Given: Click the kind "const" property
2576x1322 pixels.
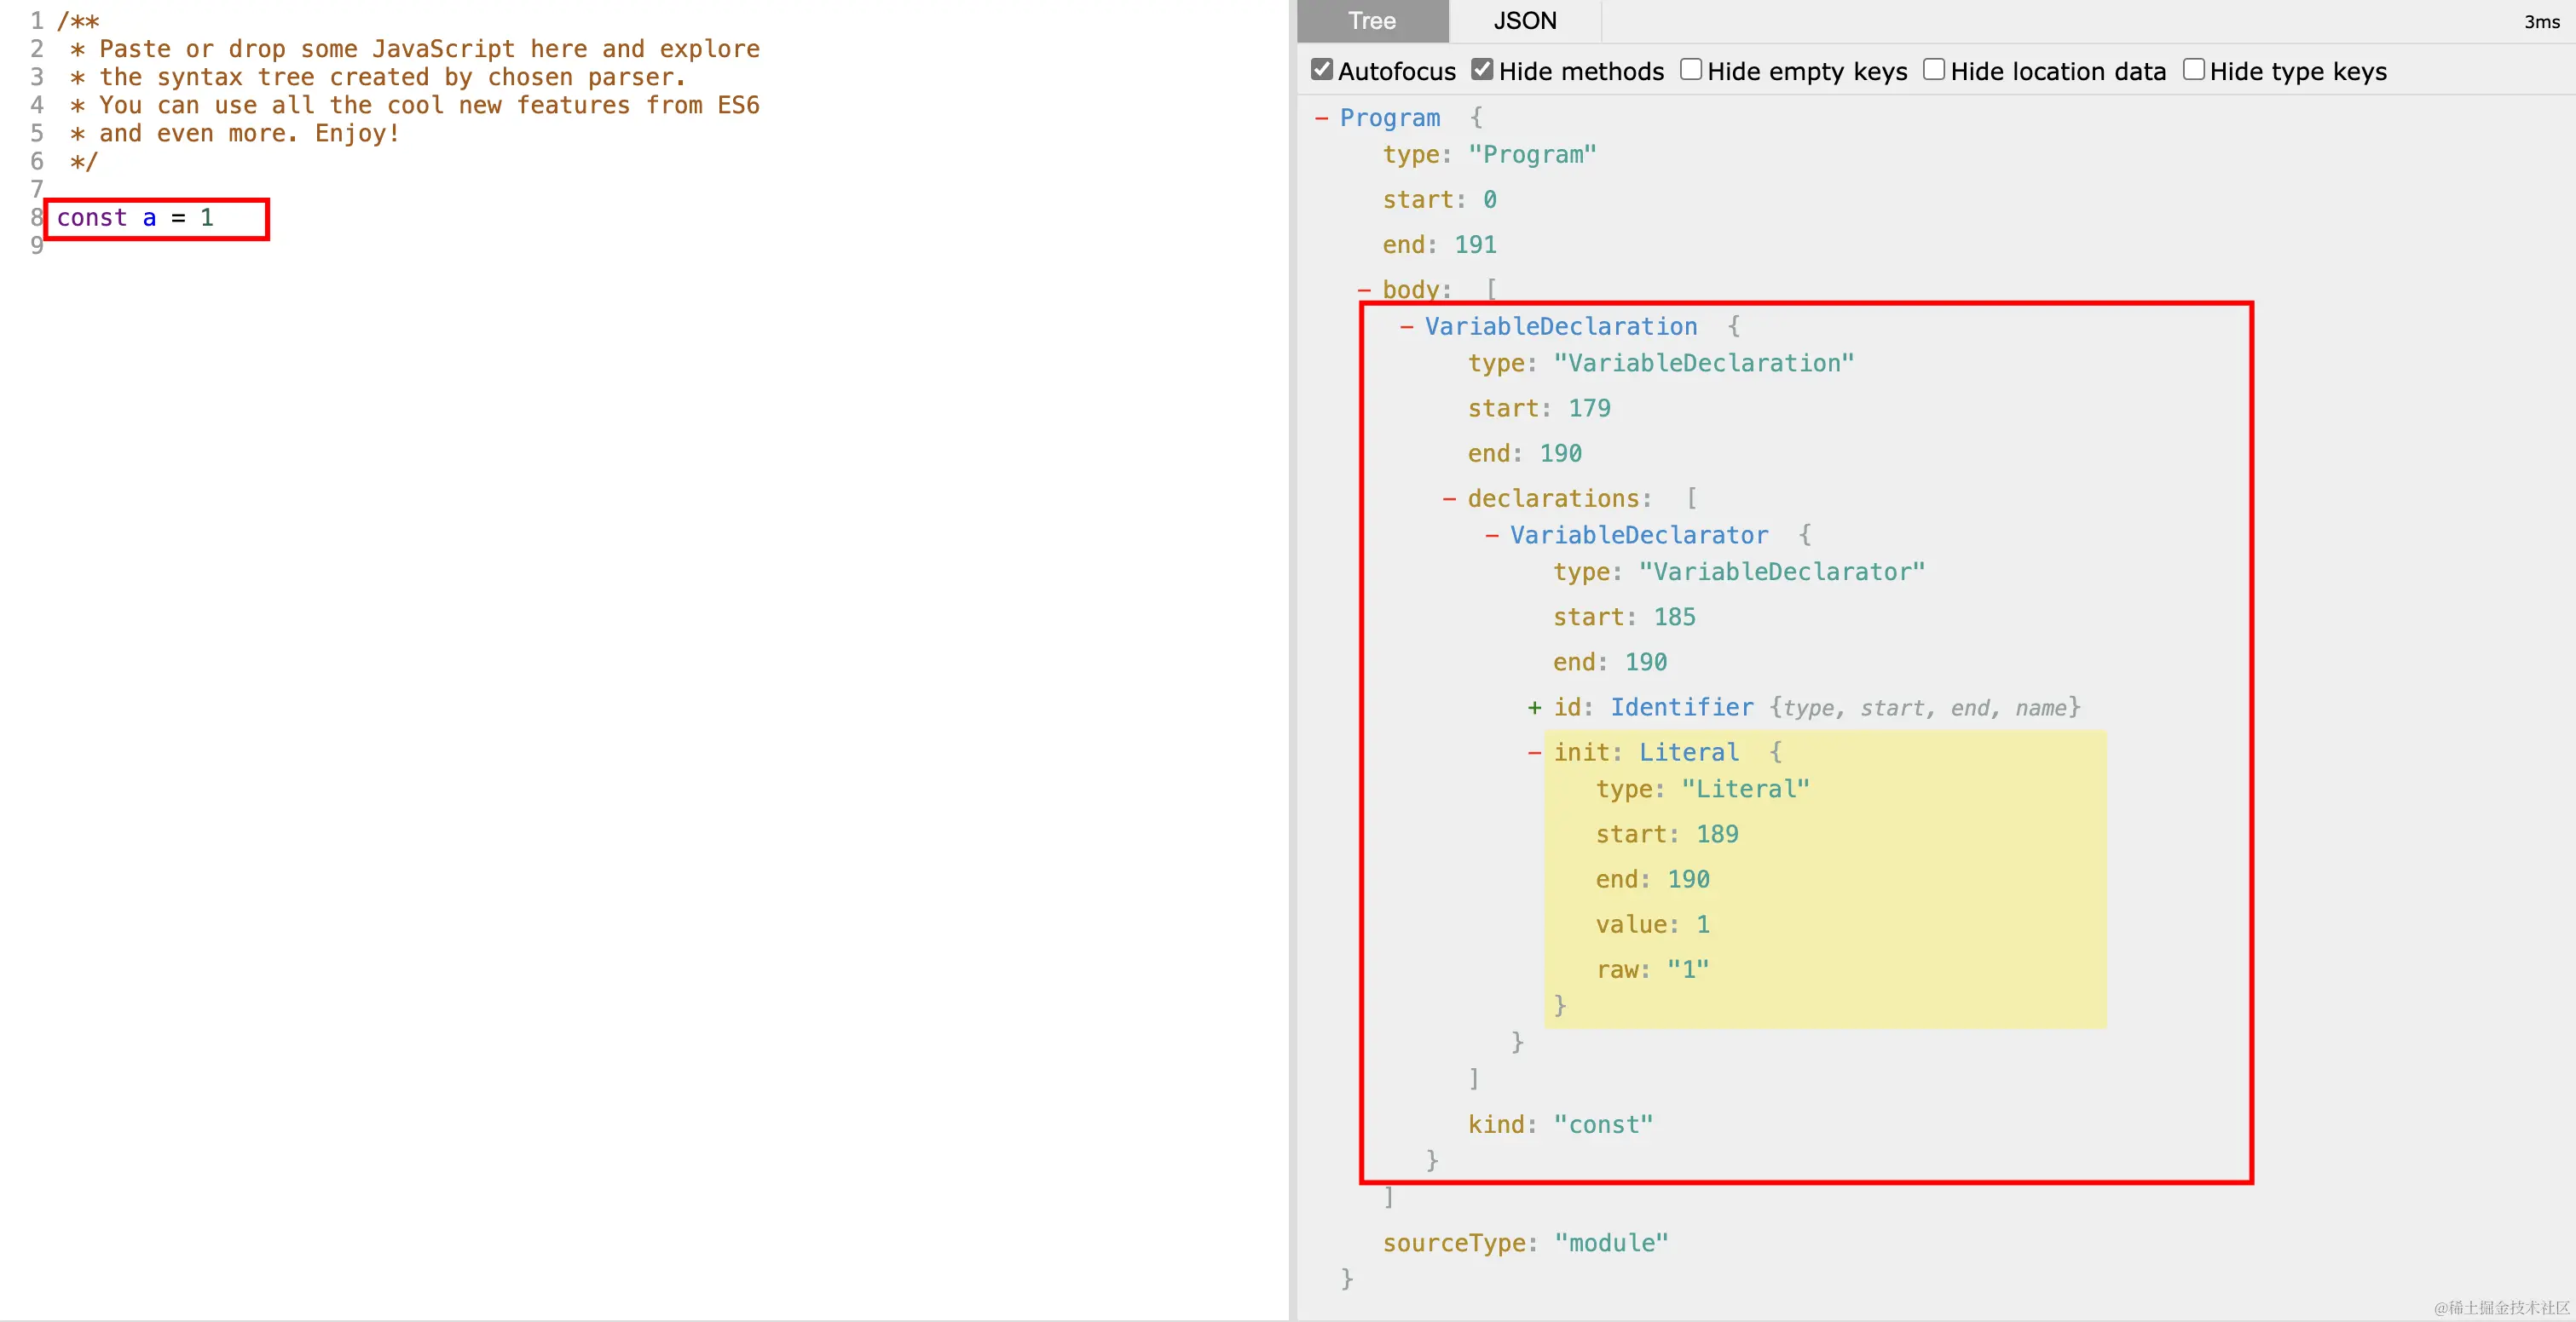Looking at the screenshot, I should click(x=1560, y=1124).
